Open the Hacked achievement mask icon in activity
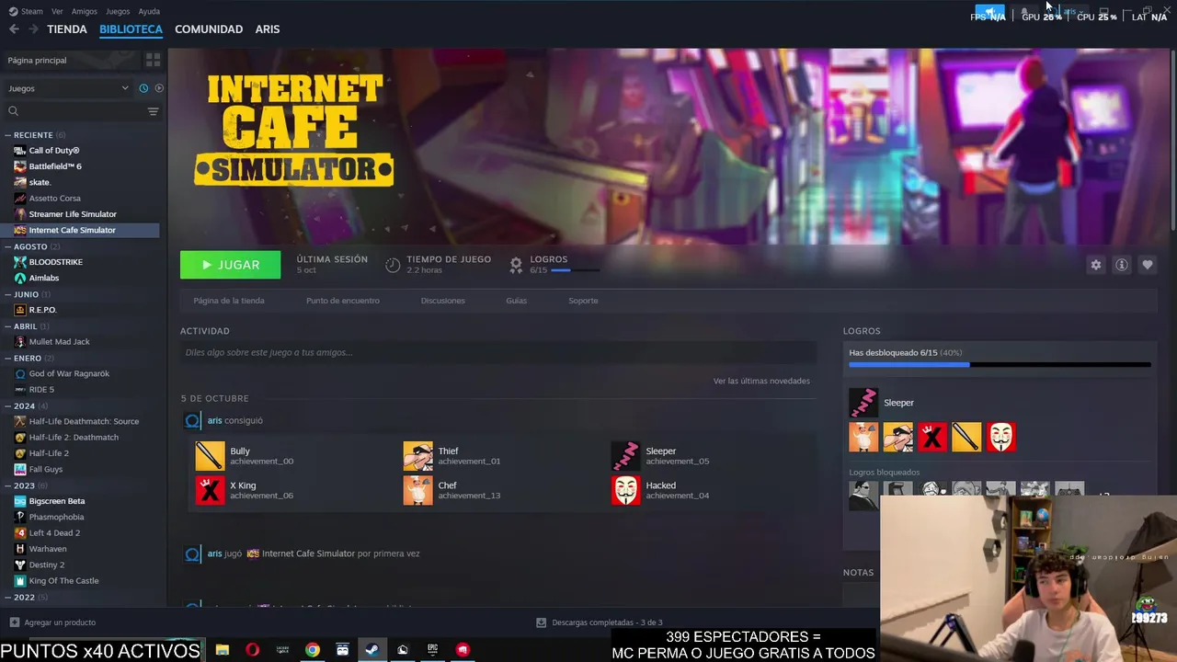 (625, 490)
